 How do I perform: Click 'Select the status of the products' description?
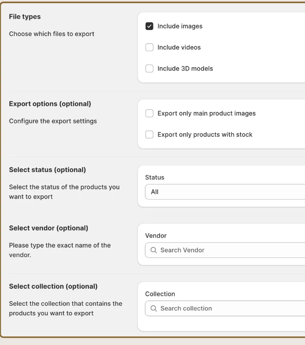point(65,192)
